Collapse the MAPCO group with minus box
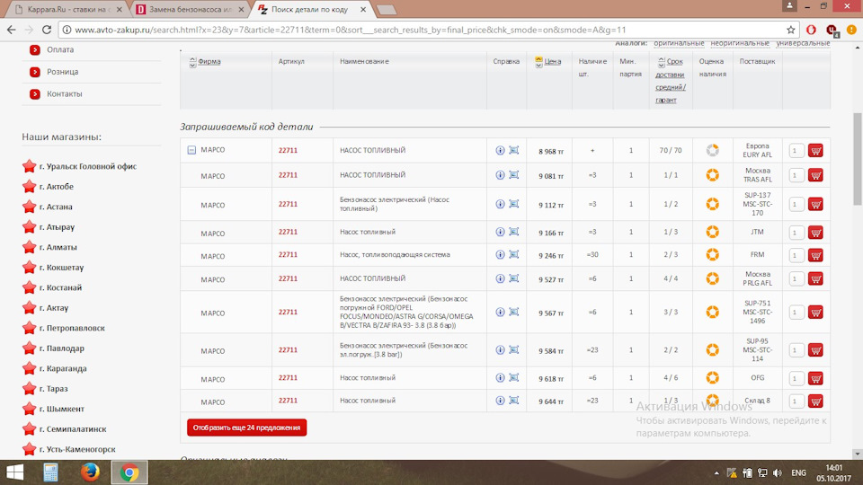 pyautogui.click(x=191, y=150)
